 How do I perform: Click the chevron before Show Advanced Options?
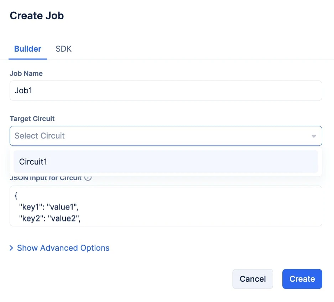pos(11,248)
